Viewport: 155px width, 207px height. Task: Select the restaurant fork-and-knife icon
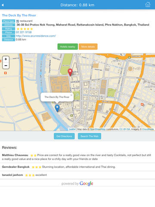click(18, 21)
